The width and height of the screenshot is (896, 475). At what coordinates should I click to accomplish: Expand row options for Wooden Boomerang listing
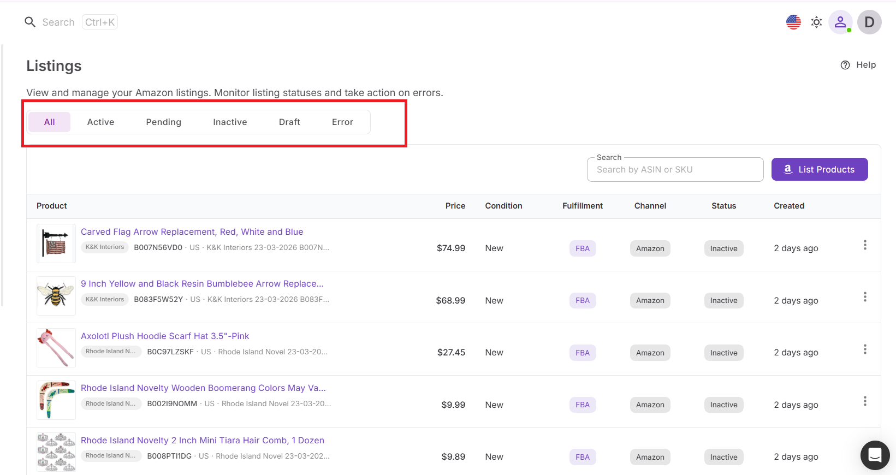coord(865,401)
